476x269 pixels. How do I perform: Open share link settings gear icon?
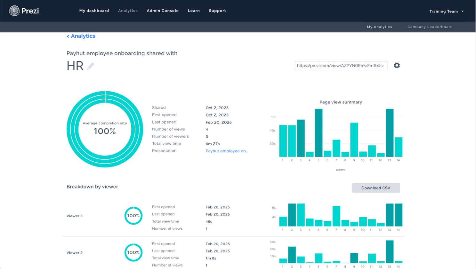click(397, 65)
